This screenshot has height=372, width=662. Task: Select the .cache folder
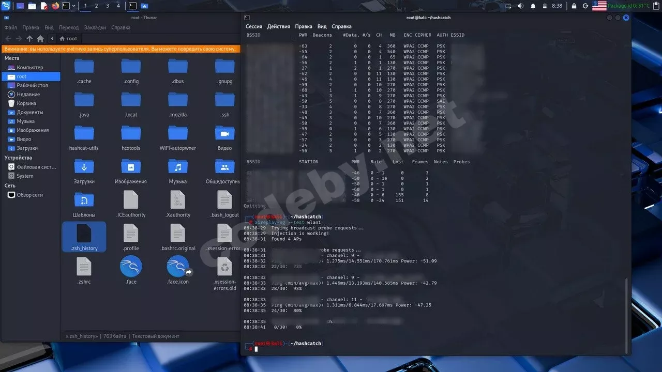84,71
